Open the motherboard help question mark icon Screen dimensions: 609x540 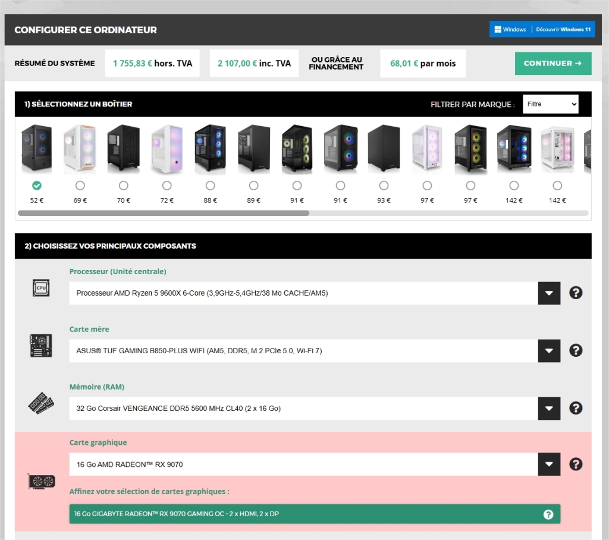[x=576, y=350]
